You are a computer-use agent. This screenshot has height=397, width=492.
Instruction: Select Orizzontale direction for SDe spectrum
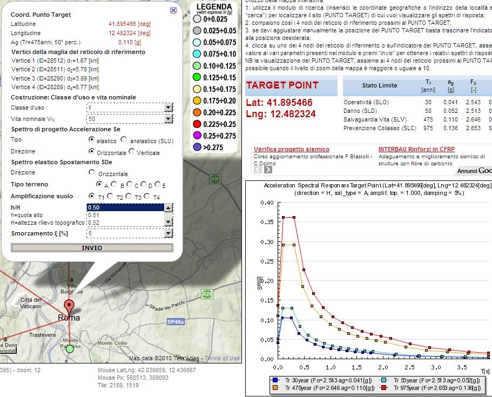[91, 172]
